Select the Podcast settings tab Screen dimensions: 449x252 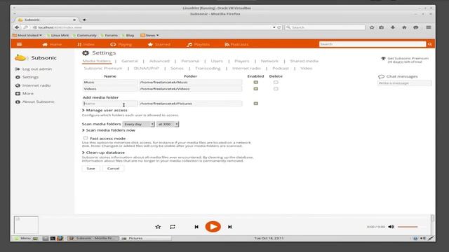click(281, 69)
